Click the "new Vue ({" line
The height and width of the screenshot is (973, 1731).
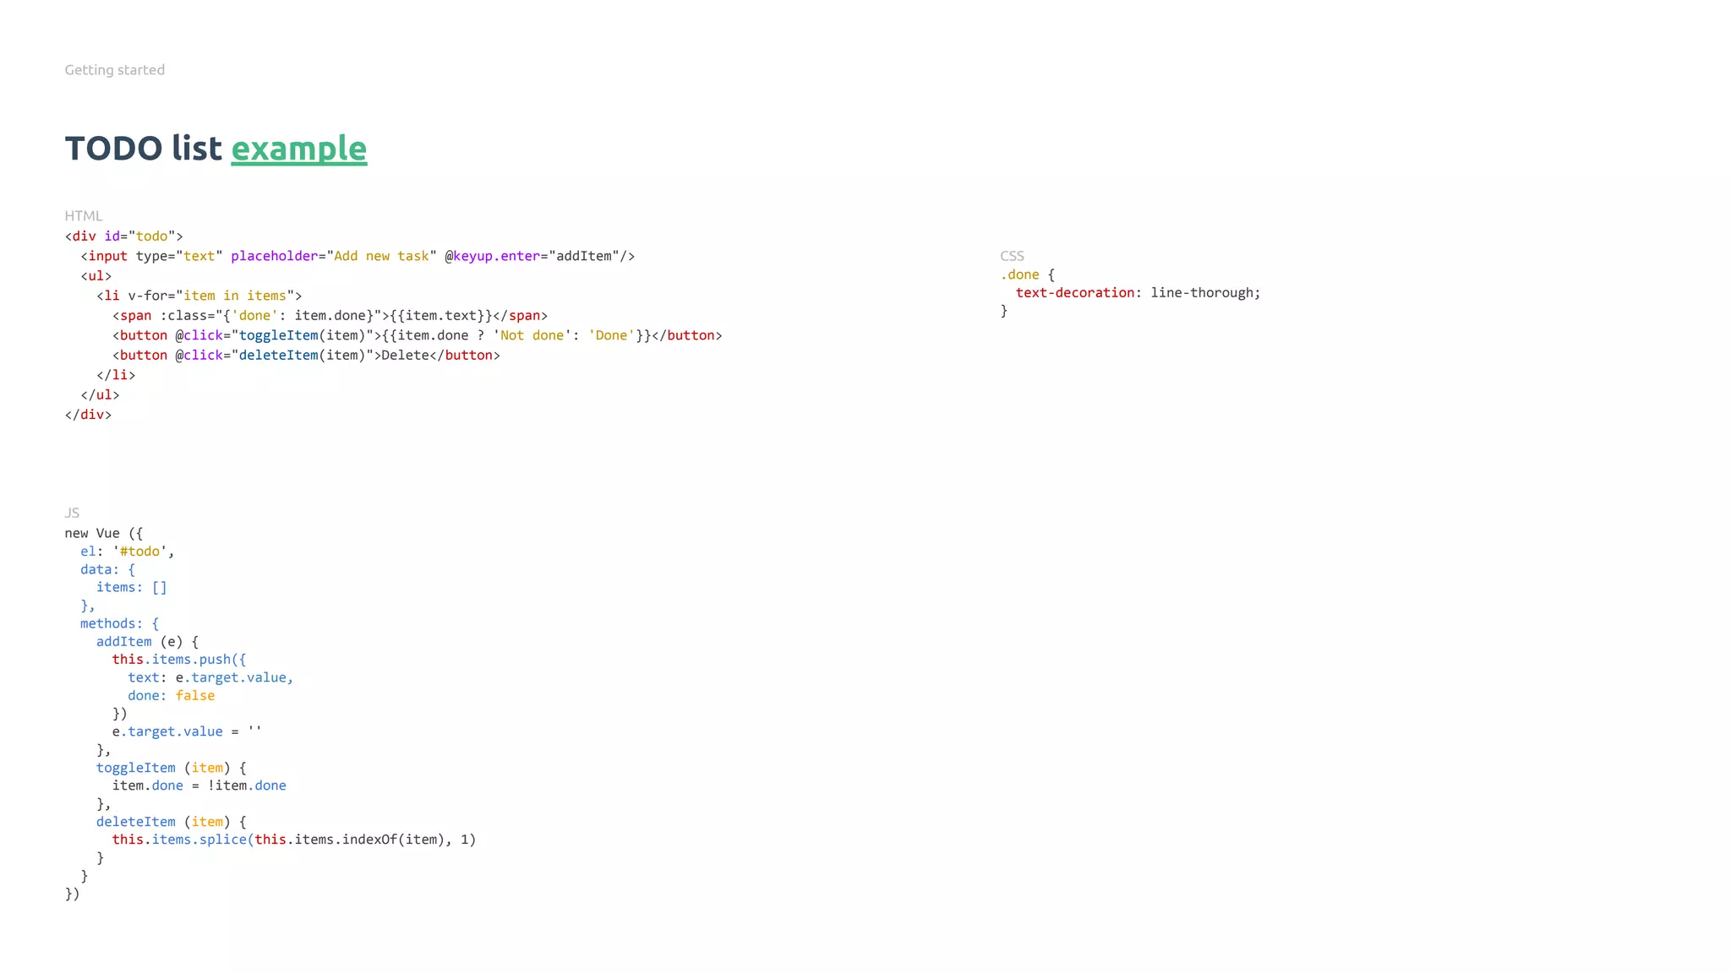tap(103, 534)
